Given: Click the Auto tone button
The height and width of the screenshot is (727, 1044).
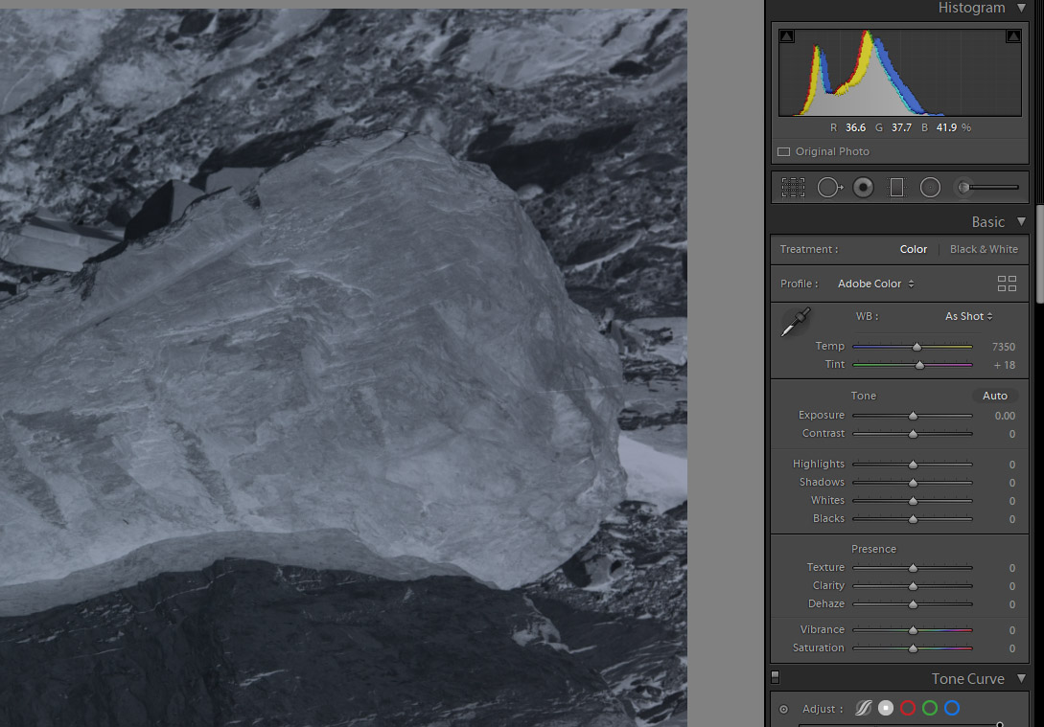Looking at the screenshot, I should 995,396.
